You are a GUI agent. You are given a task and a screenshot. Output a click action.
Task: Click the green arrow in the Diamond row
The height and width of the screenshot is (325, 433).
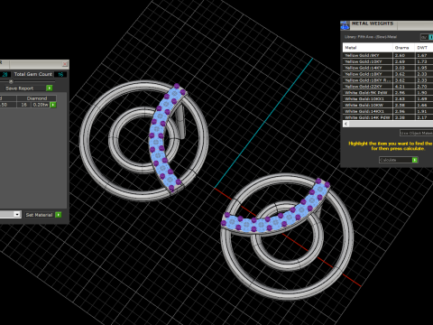[53, 105]
